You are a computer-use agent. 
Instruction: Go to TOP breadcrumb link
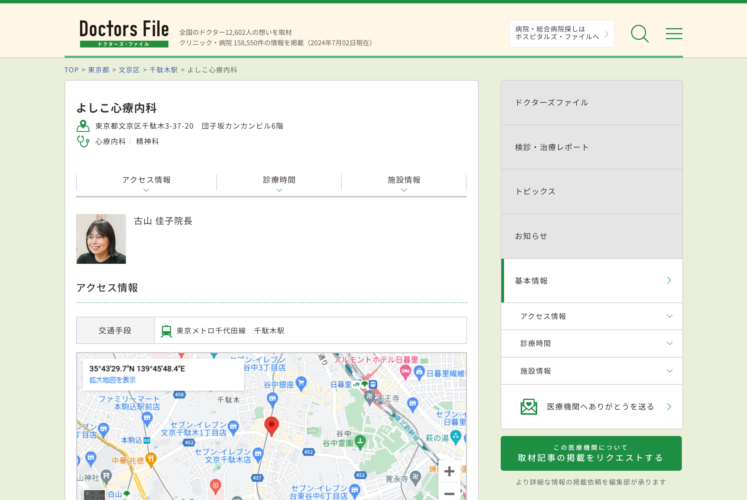pyautogui.click(x=71, y=70)
